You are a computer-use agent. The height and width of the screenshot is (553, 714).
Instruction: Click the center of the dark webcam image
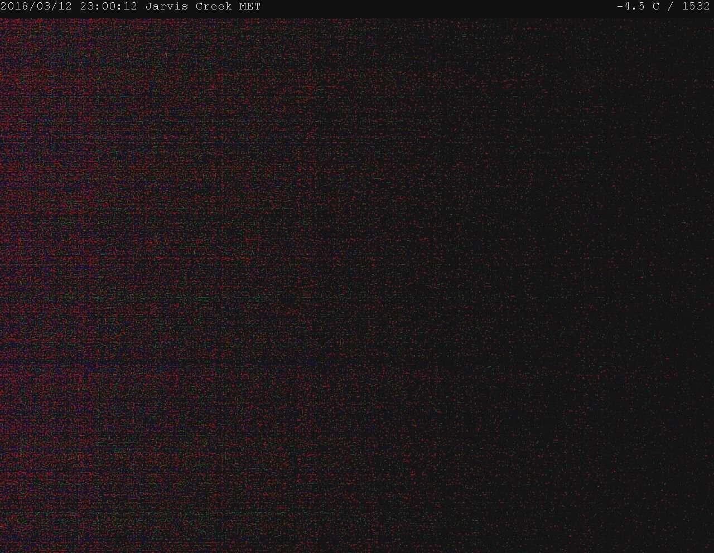[357, 284]
